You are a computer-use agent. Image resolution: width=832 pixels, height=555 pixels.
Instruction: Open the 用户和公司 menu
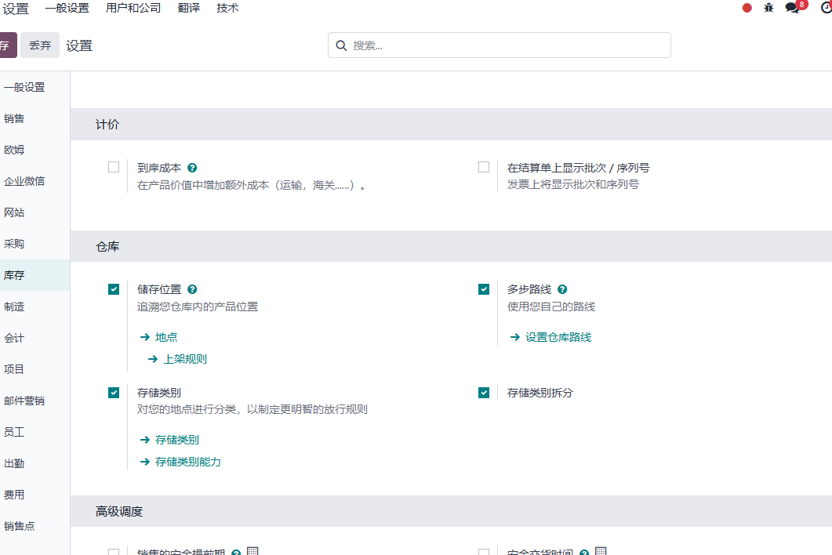133,8
